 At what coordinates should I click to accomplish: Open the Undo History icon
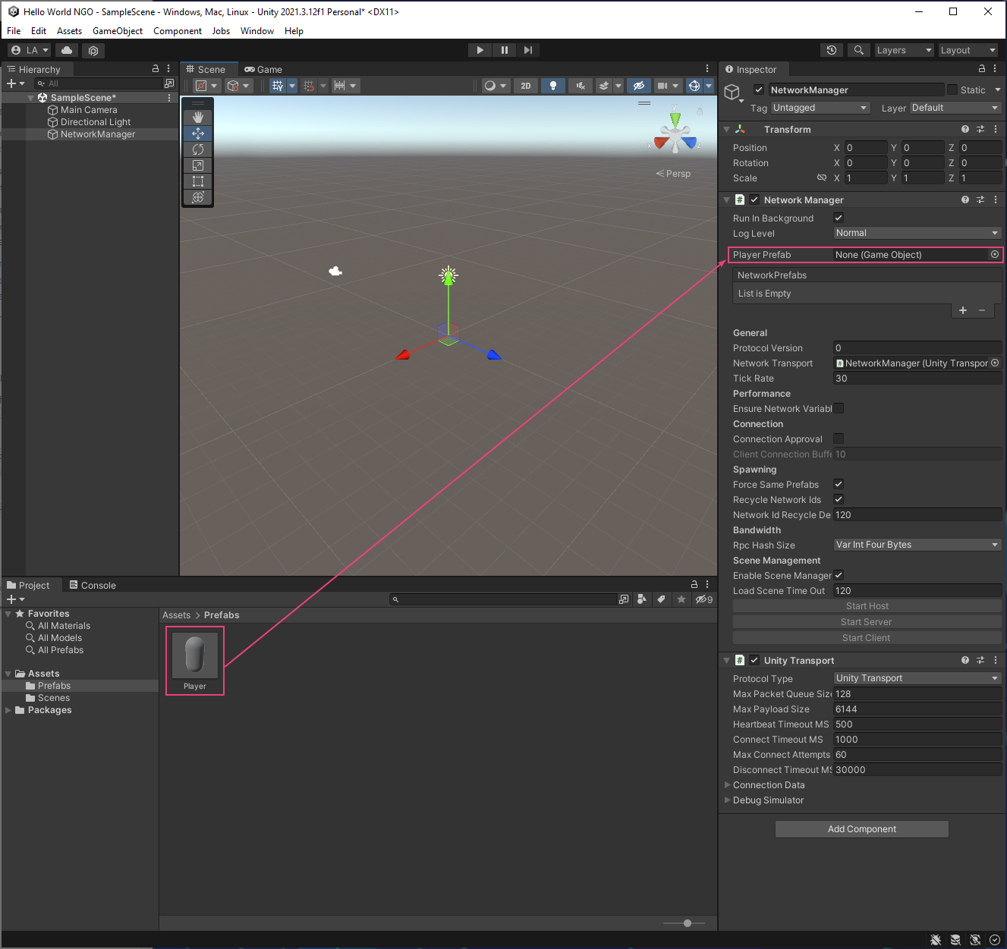click(x=832, y=50)
